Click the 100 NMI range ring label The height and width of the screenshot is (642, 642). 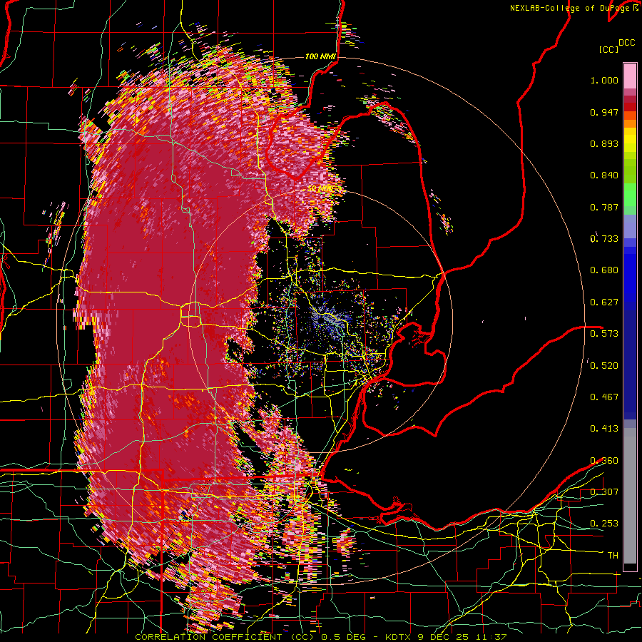coord(320,56)
